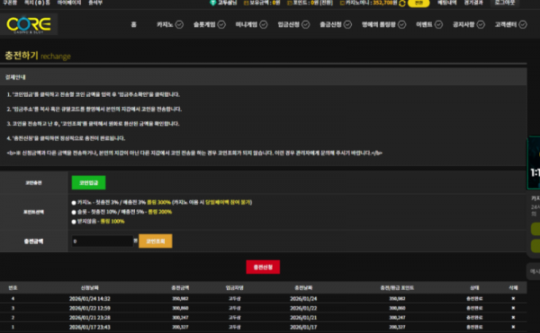The image size is (540, 333).
Task: Click the 전환 link next to points
Action: (x=327, y=3)
